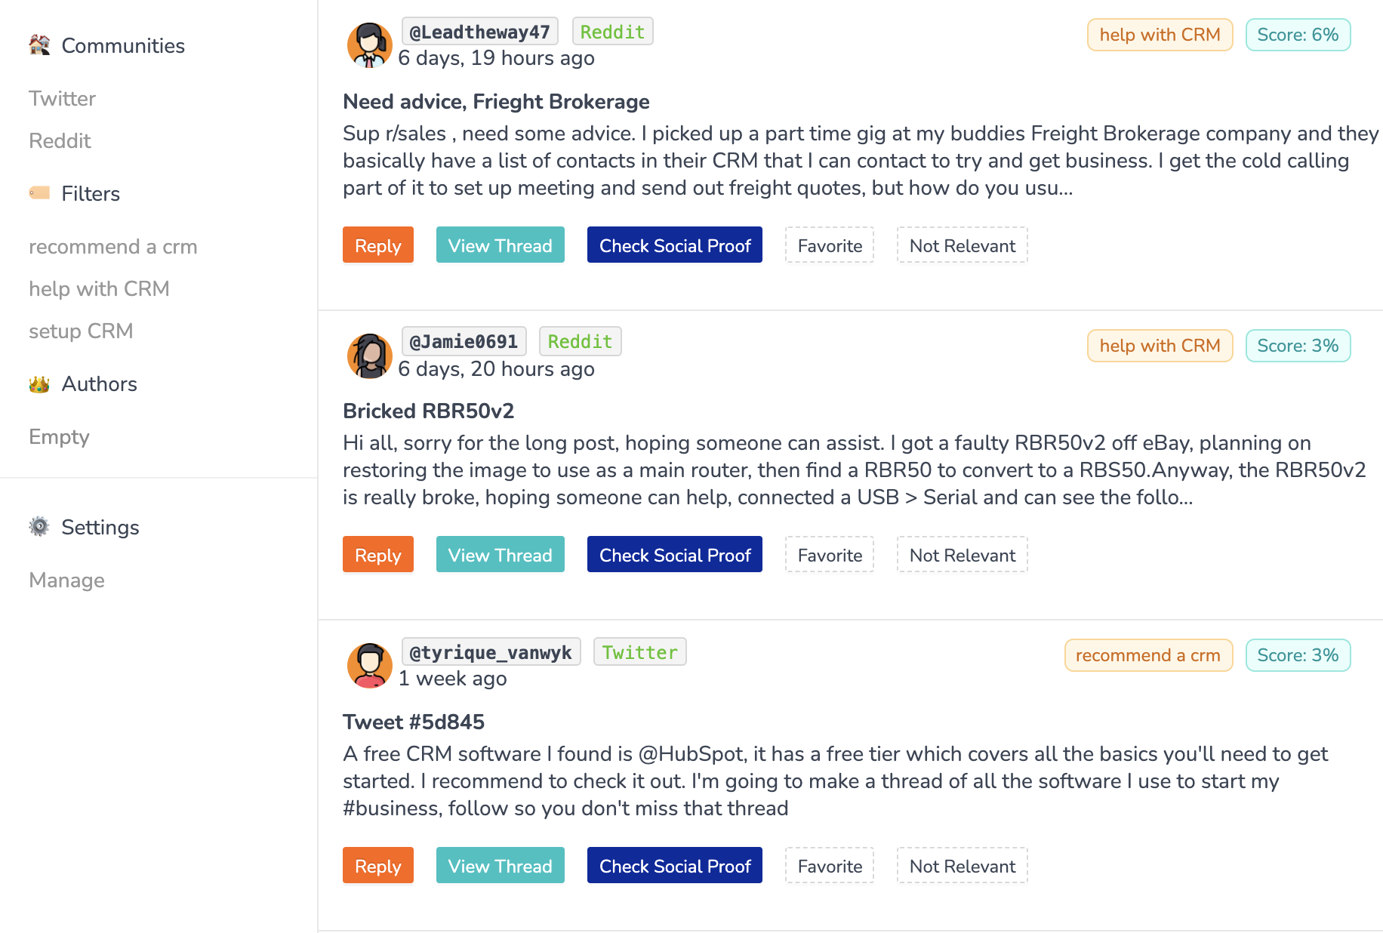Open @Leadtheway47's avatar picture
This screenshot has width=1383, height=933.
[369, 45]
